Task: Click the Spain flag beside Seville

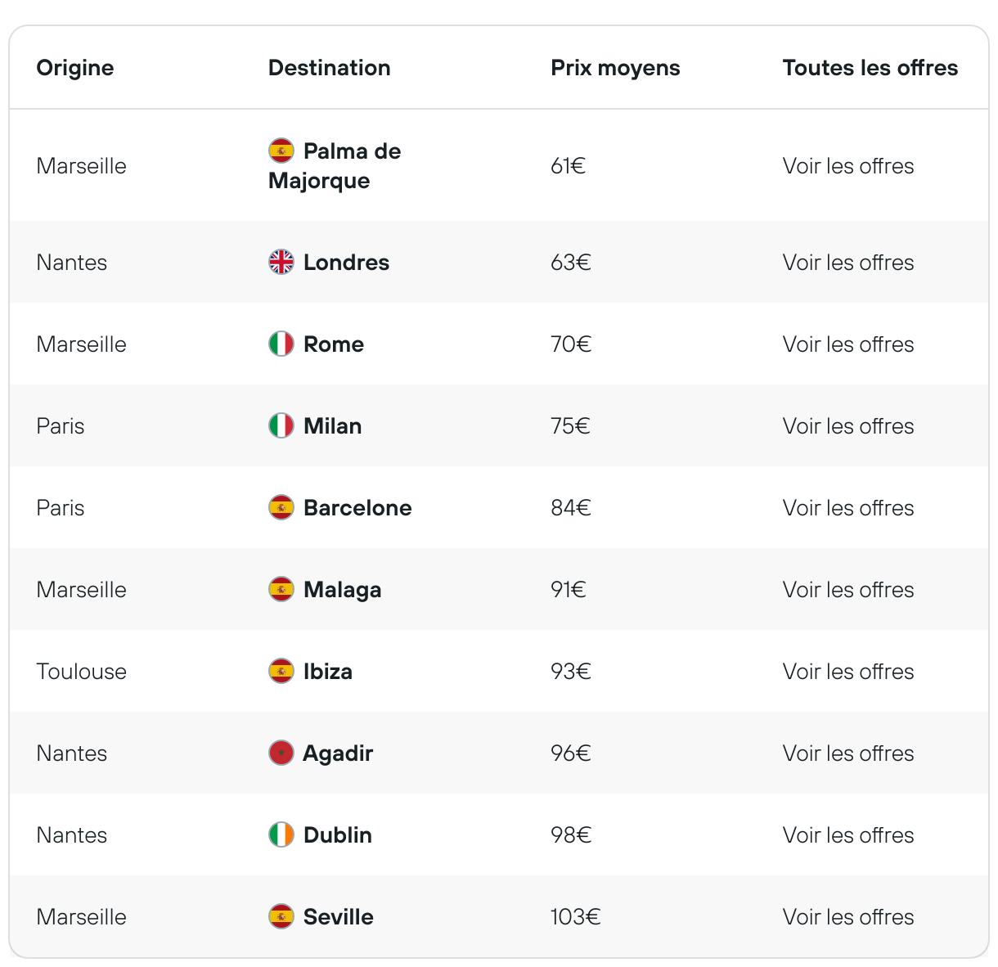Action: coord(281,916)
